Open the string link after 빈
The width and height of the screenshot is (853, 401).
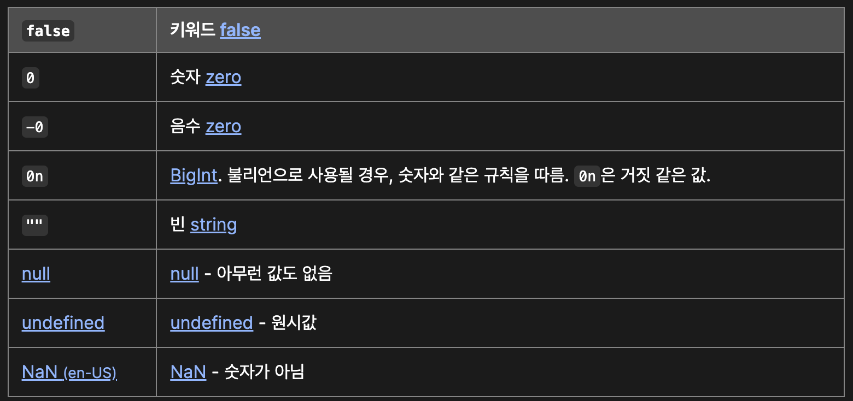(x=213, y=225)
